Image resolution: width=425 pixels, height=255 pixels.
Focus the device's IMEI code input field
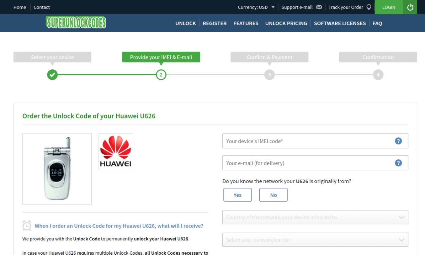315,141
